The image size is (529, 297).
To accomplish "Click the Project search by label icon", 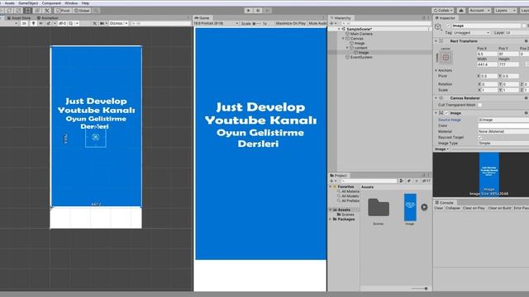I will [x=408, y=181].
